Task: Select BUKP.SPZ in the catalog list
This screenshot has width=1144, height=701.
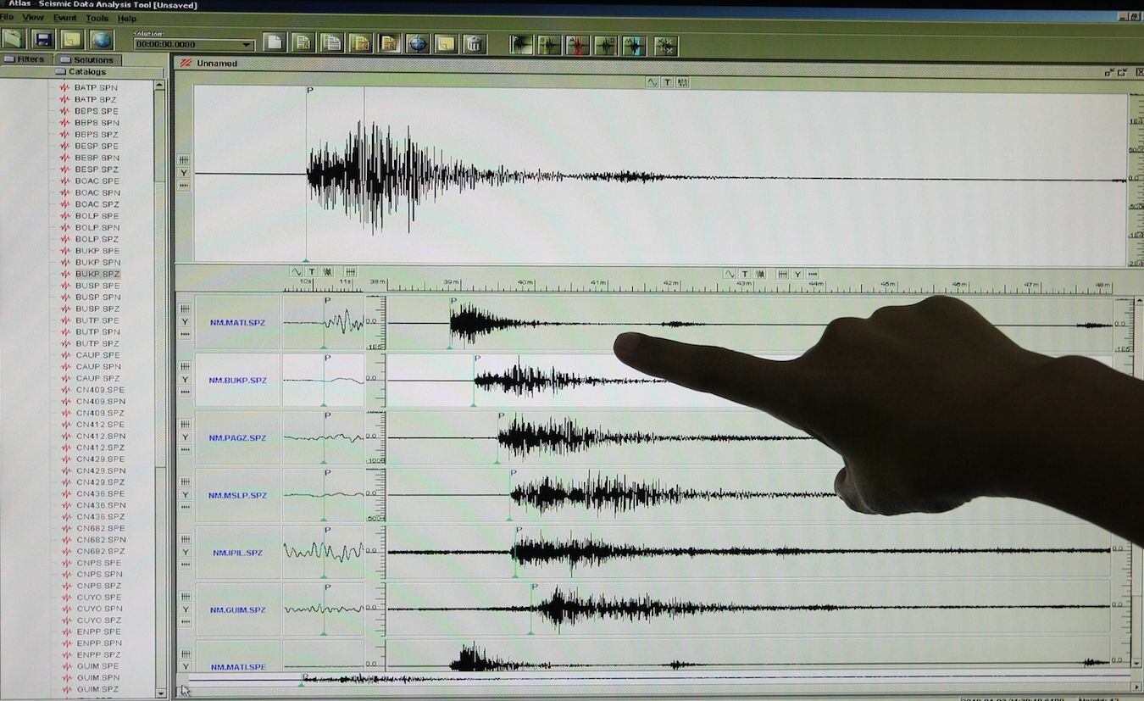Action: (x=97, y=274)
